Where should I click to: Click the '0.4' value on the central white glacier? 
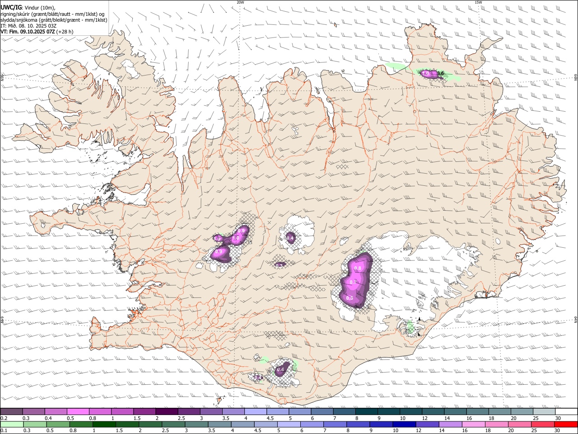[x=290, y=238]
